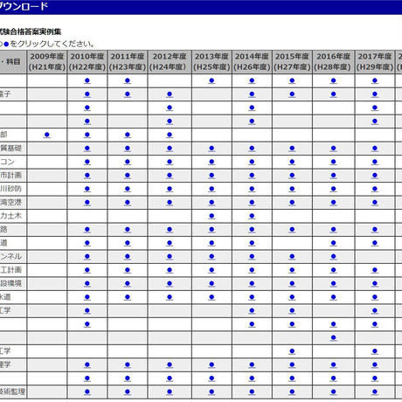Open 2012年度 dot in the 電子 row

[x=170, y=94]
